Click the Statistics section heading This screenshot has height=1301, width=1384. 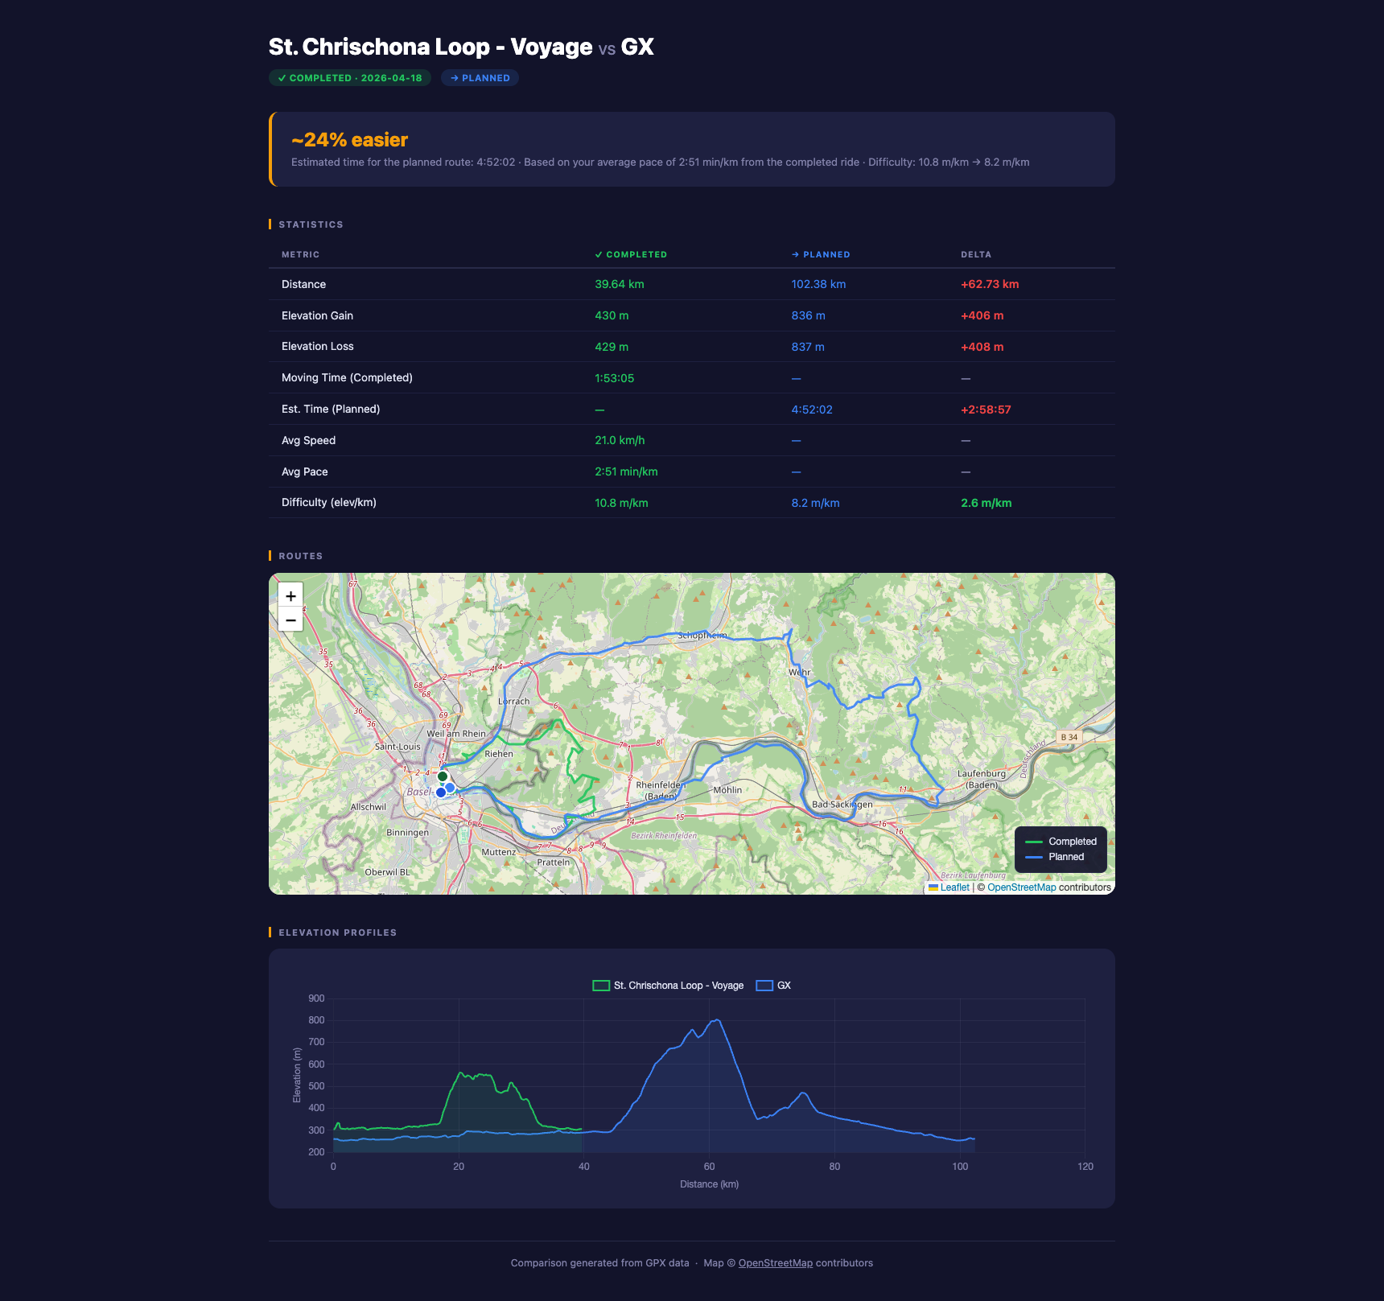(311, 224)
